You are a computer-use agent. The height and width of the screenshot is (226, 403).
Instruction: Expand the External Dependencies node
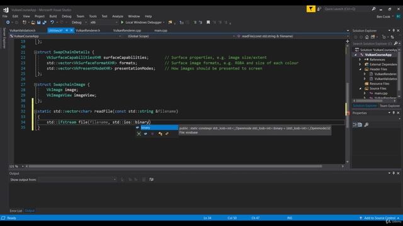360,64
